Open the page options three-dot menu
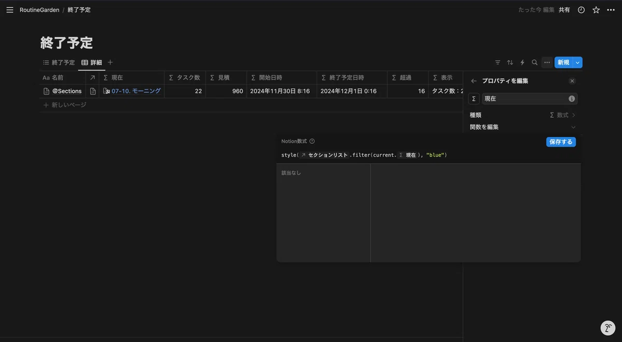 click(611, 10)
